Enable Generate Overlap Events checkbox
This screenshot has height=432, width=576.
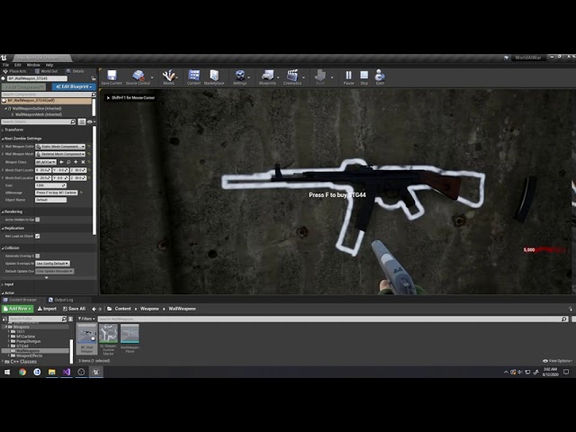[x=38, y=256]
